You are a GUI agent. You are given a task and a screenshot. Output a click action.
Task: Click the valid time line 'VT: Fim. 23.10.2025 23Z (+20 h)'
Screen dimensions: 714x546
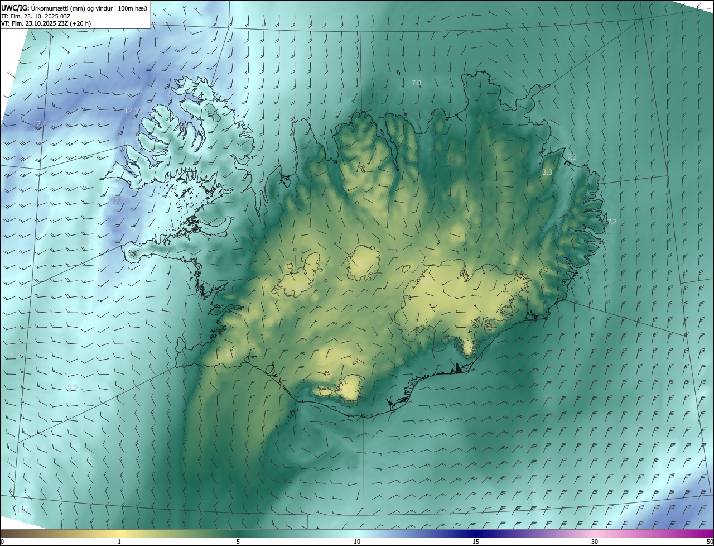tap(47, 24)
